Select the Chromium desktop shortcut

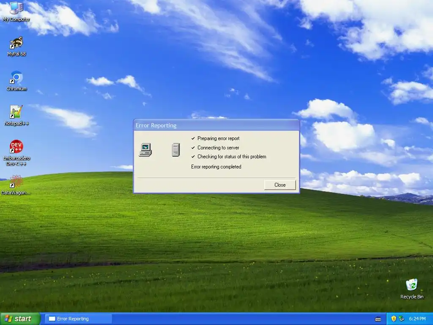point(16,81)
